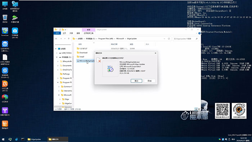Expand the USM_TOOLS drive node

[57, 53]
